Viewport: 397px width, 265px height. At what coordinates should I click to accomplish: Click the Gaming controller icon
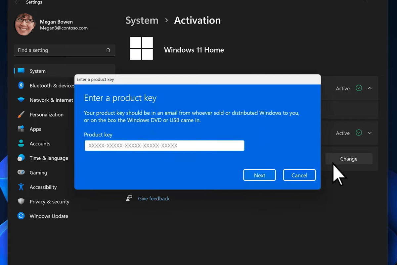(x=21, y=172)
